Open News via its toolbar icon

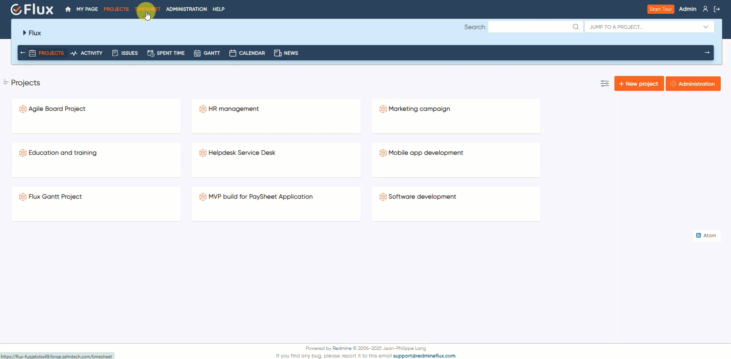[278, 53]
